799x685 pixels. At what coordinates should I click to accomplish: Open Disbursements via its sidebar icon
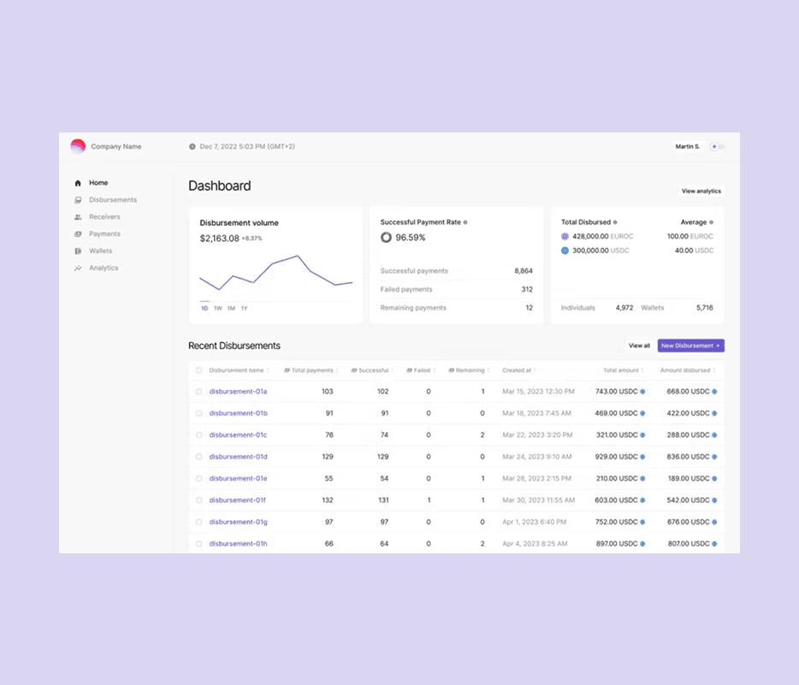pyautogui.click(x=78, y=200)
